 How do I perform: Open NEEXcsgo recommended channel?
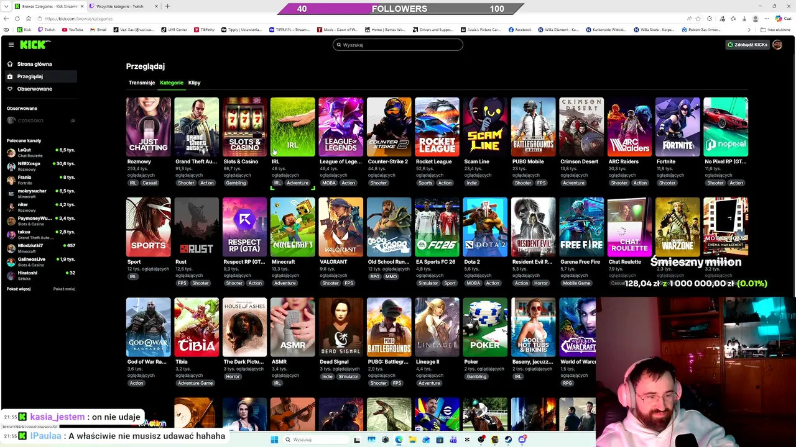(x=40, y=166)
